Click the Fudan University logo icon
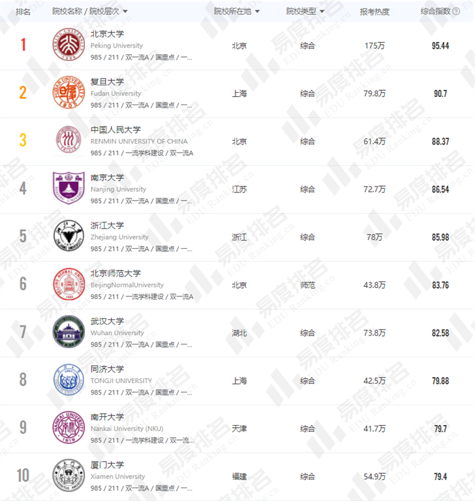The image size is (475, 501). 69,94
